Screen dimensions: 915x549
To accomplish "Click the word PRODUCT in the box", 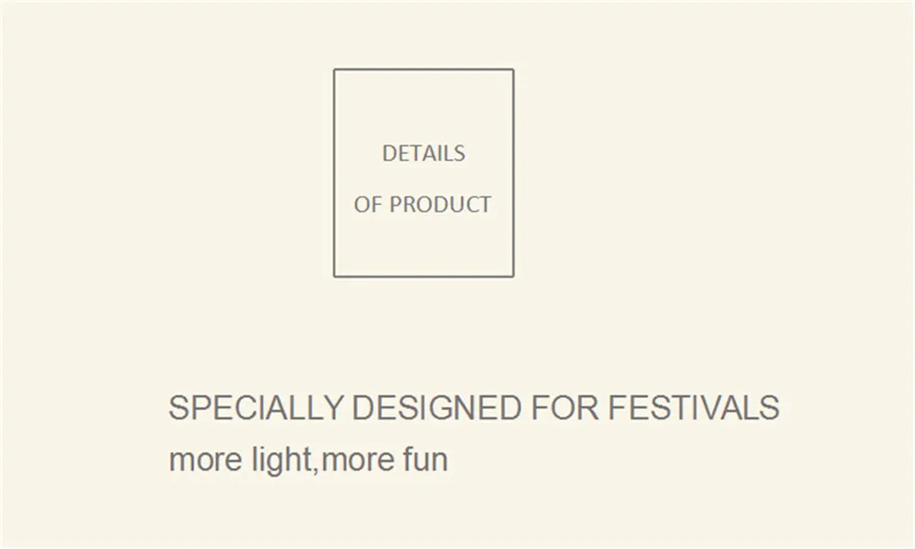I will point(440,204).
